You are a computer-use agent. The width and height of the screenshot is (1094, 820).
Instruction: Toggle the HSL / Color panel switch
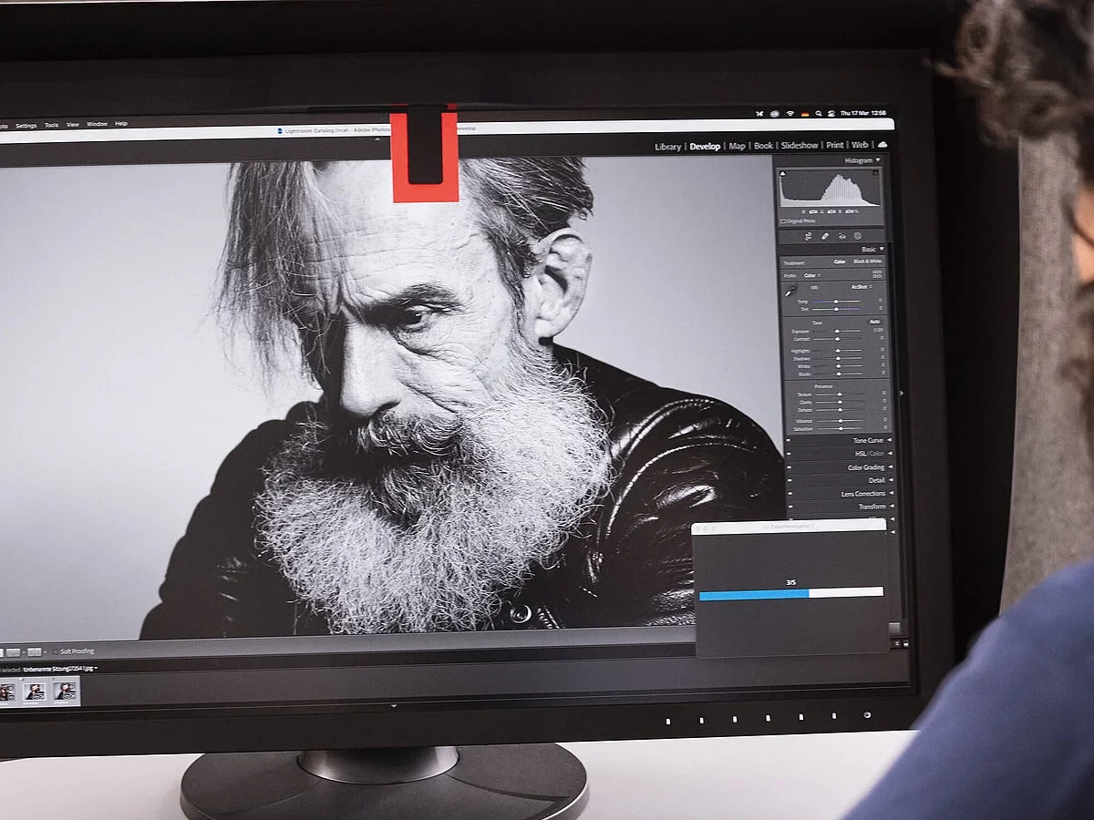coord(789,454)
